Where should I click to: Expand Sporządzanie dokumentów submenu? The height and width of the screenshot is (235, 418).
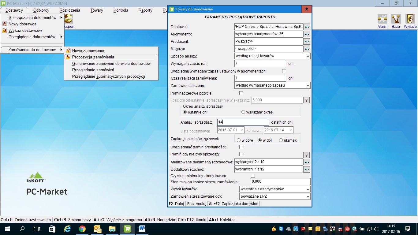tap(32, 17)
